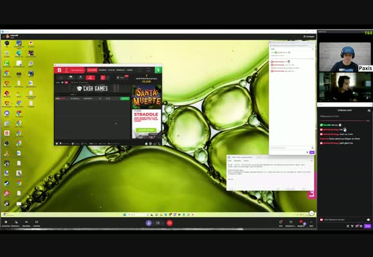Hang up with the red end-call button
This screenshot has width=373, height=257.
[170, 223]
